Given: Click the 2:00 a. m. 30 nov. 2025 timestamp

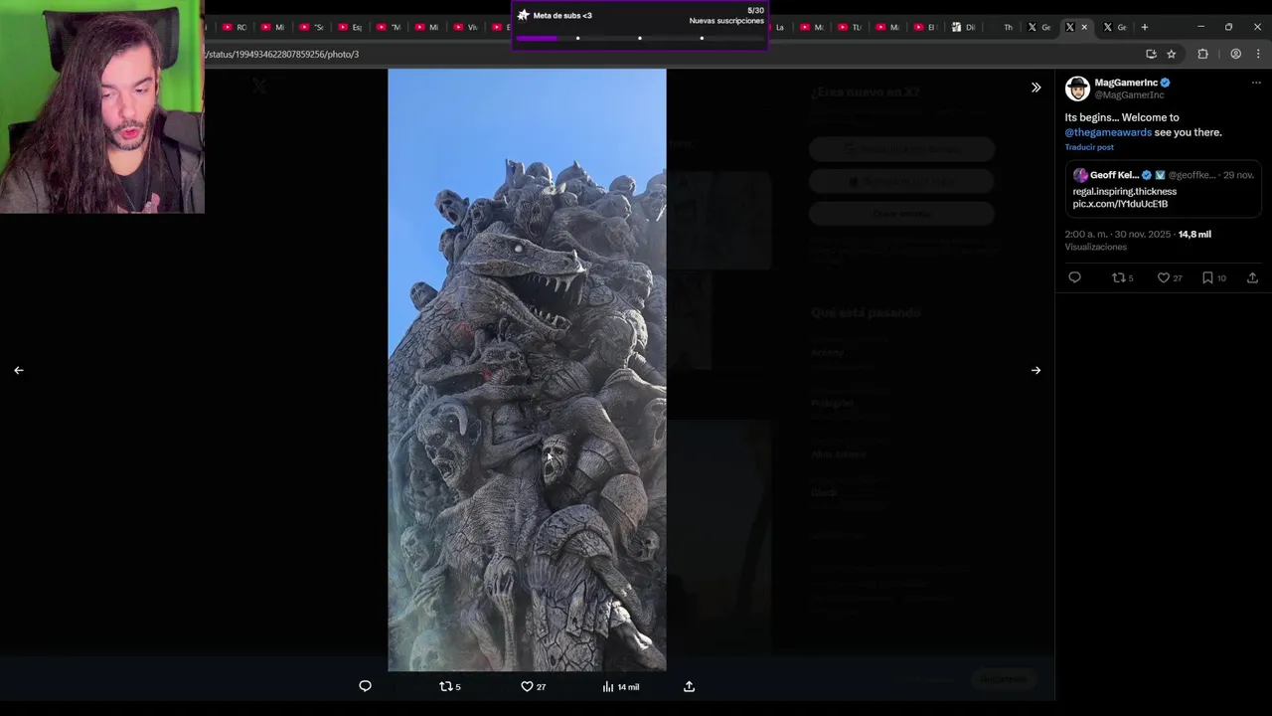Looking at the screenshot, I should tap(1118, 235).
